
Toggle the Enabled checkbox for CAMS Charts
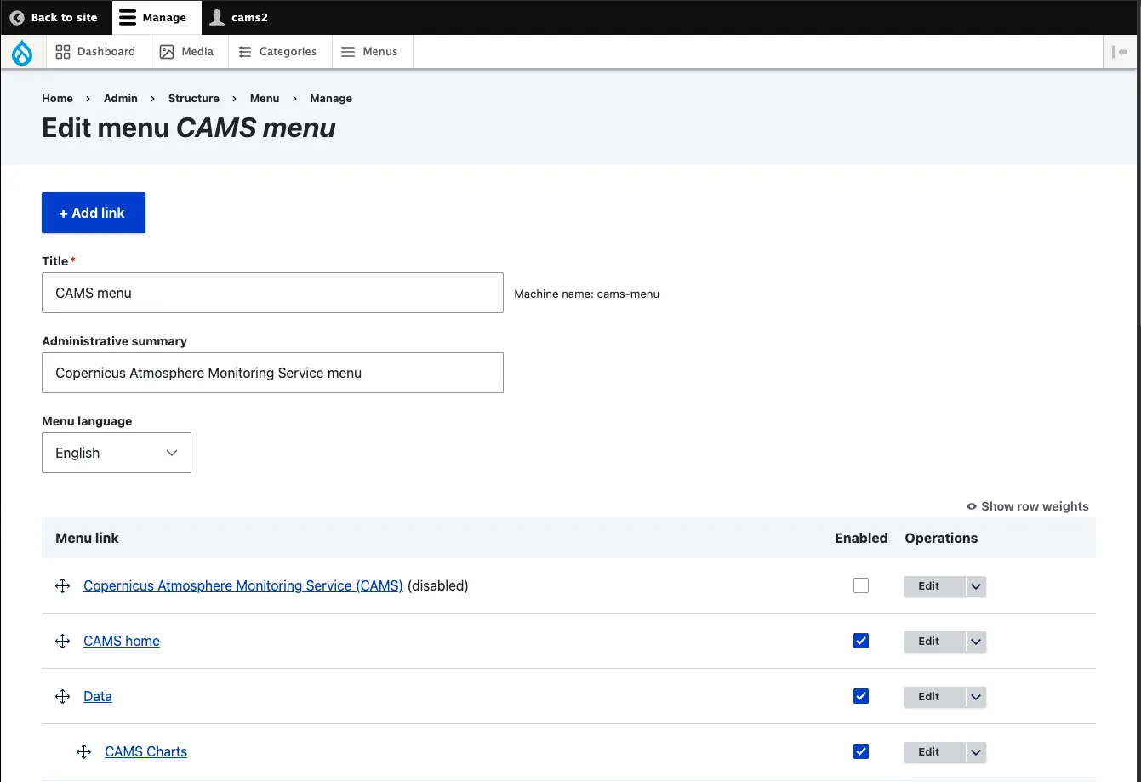[x=861, y=751]
